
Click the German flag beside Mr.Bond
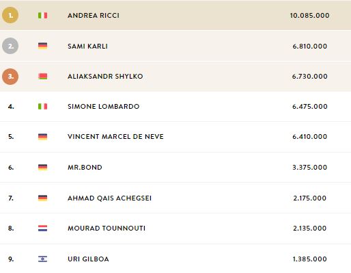point(42,167)
